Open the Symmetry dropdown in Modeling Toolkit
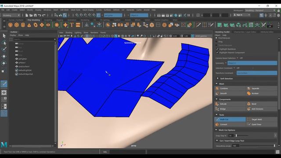Image resolution: width=281 pixels, height=158 pixels. pyautogui.click(x=252, y=63)
